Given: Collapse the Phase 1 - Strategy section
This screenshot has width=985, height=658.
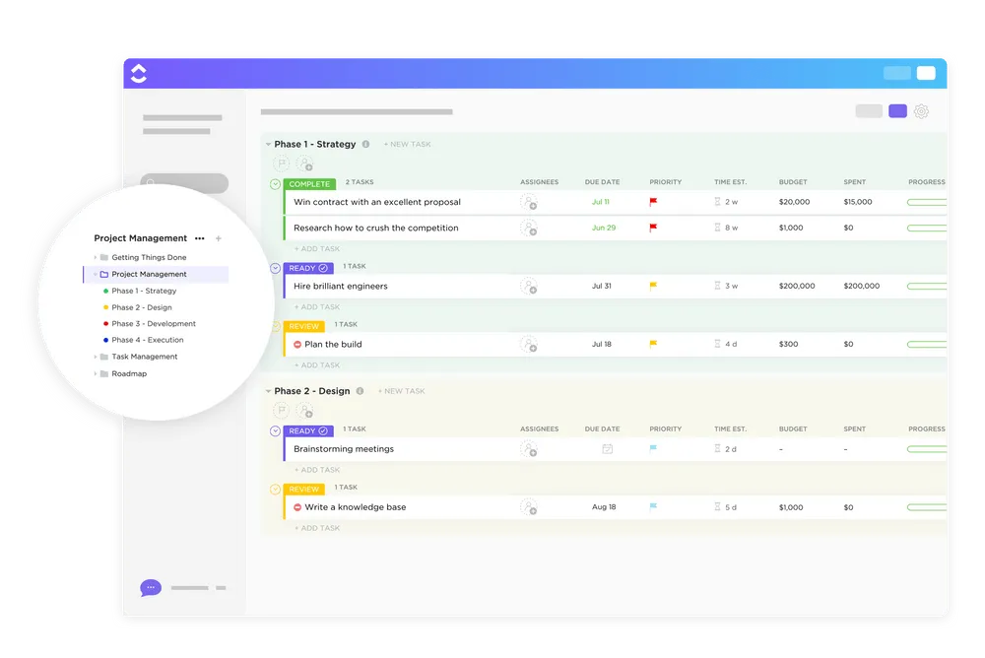Looking at the screenshot, I should coord(268,145).
